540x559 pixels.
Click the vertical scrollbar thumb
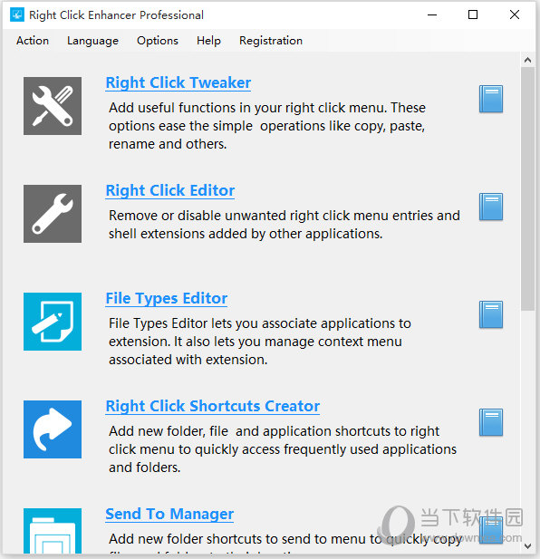528,189
